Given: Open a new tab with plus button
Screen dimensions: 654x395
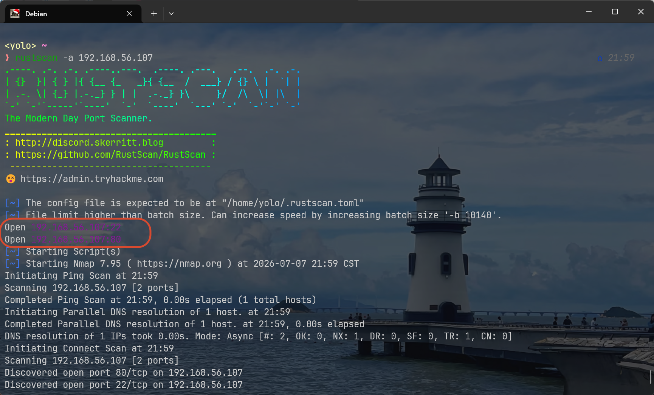Looking at the screenshot, I should (x=154, y=14).
